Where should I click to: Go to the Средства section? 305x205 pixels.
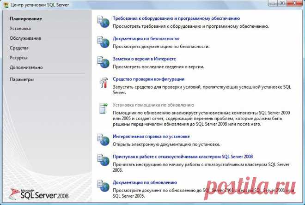pos(19,48)
